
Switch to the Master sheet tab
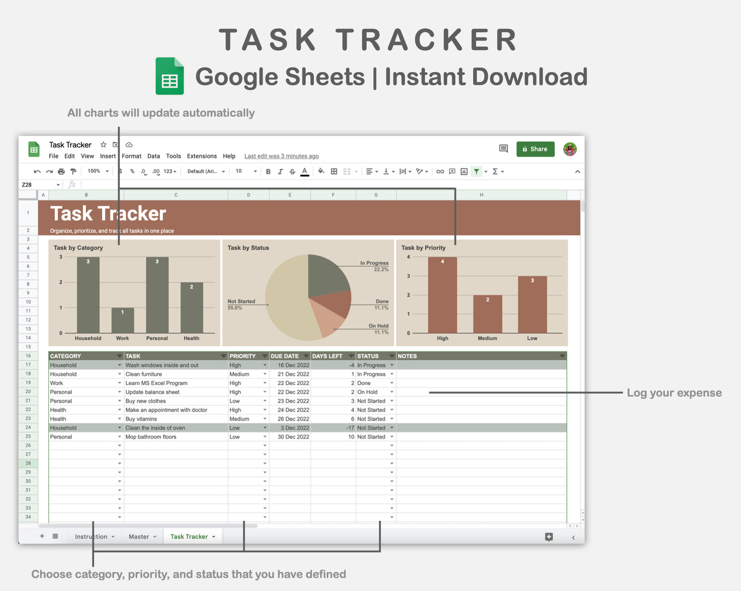point(138,536)
